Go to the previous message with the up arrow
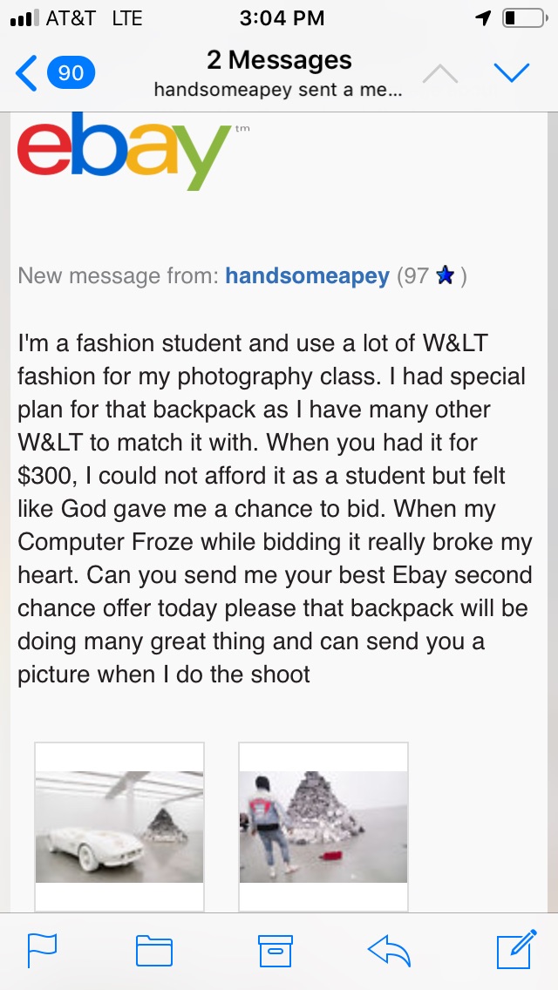The width and height of the screenshot is (558, 990). 439,74
